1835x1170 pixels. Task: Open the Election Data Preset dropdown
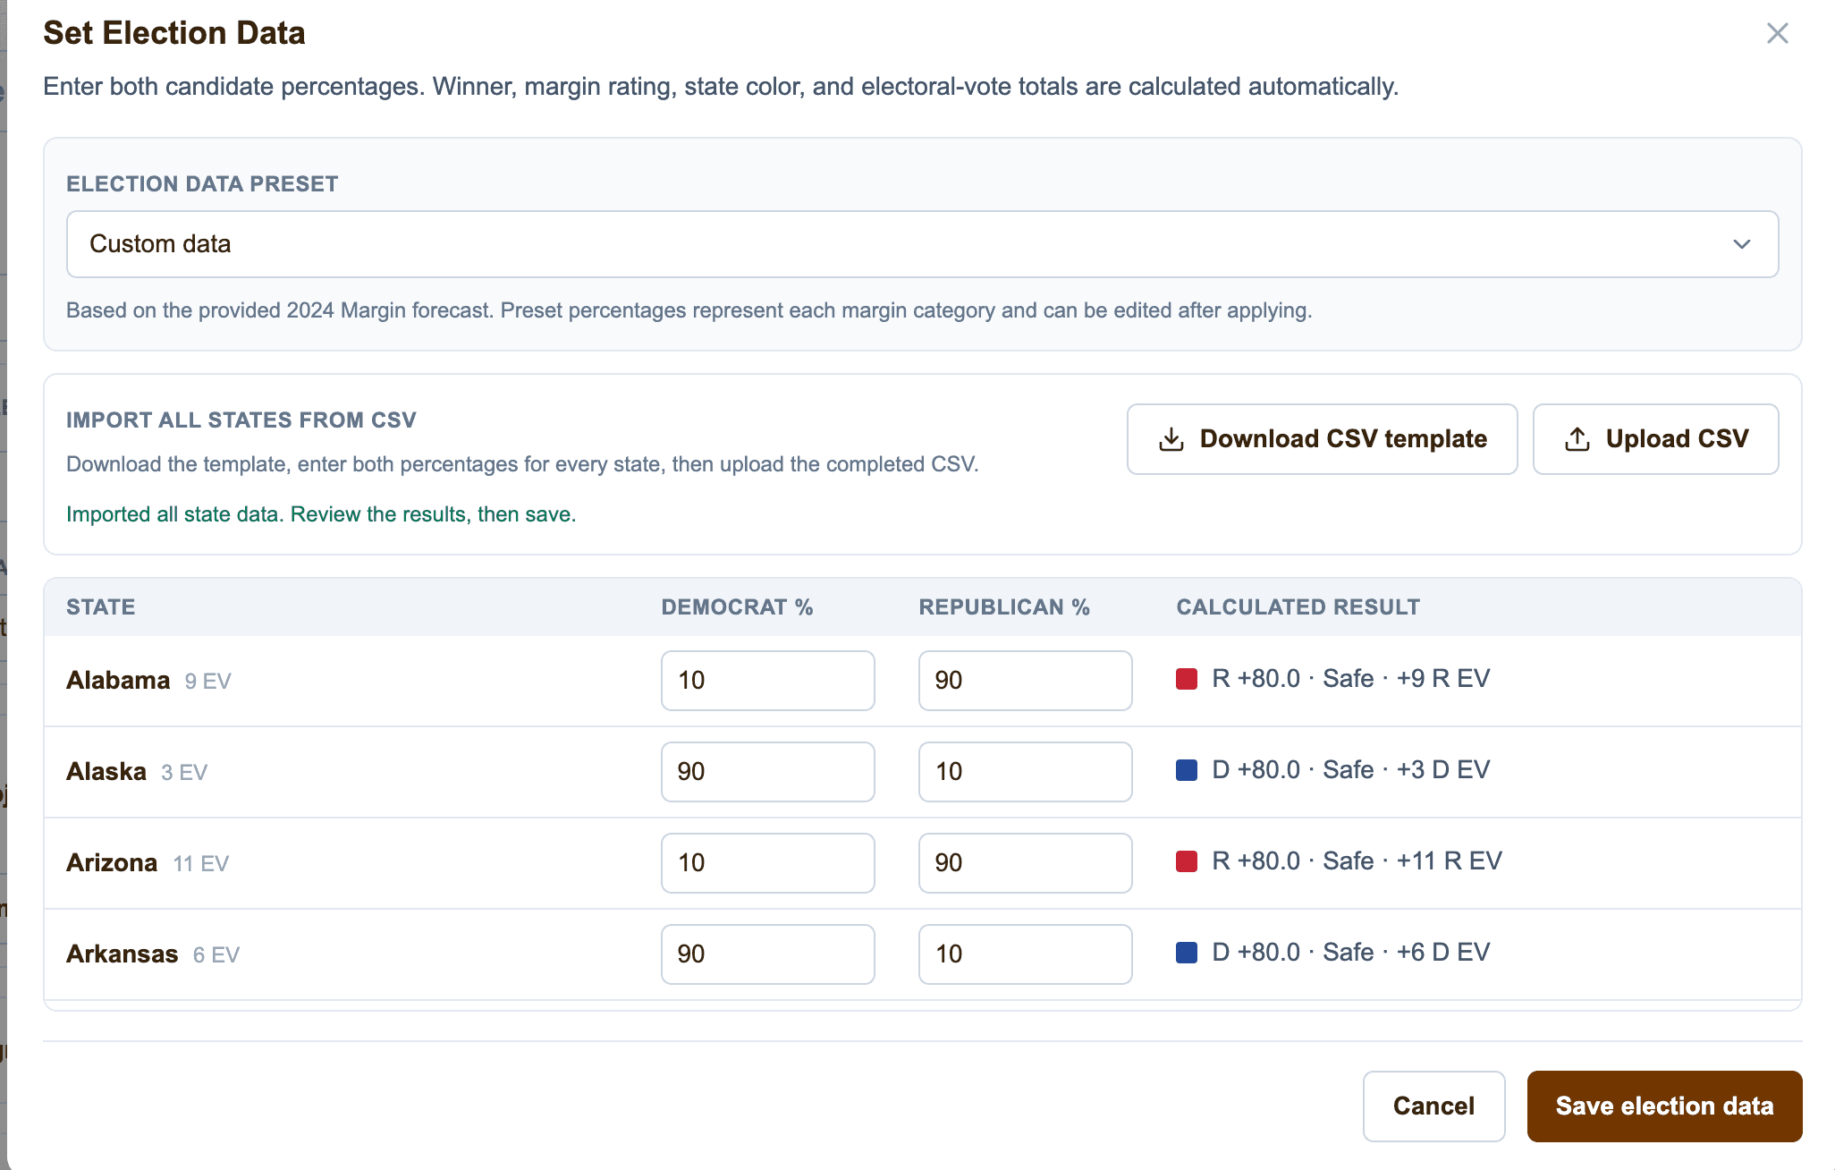[922, 244]
